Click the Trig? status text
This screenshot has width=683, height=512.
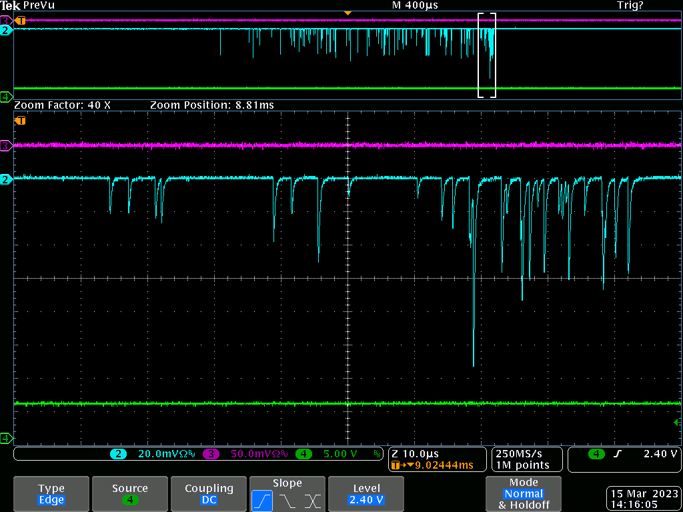(x=630, y=5)
